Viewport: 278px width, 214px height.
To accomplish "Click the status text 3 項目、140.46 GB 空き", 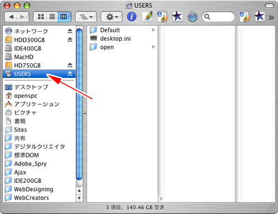I will [x=135, y=207].
